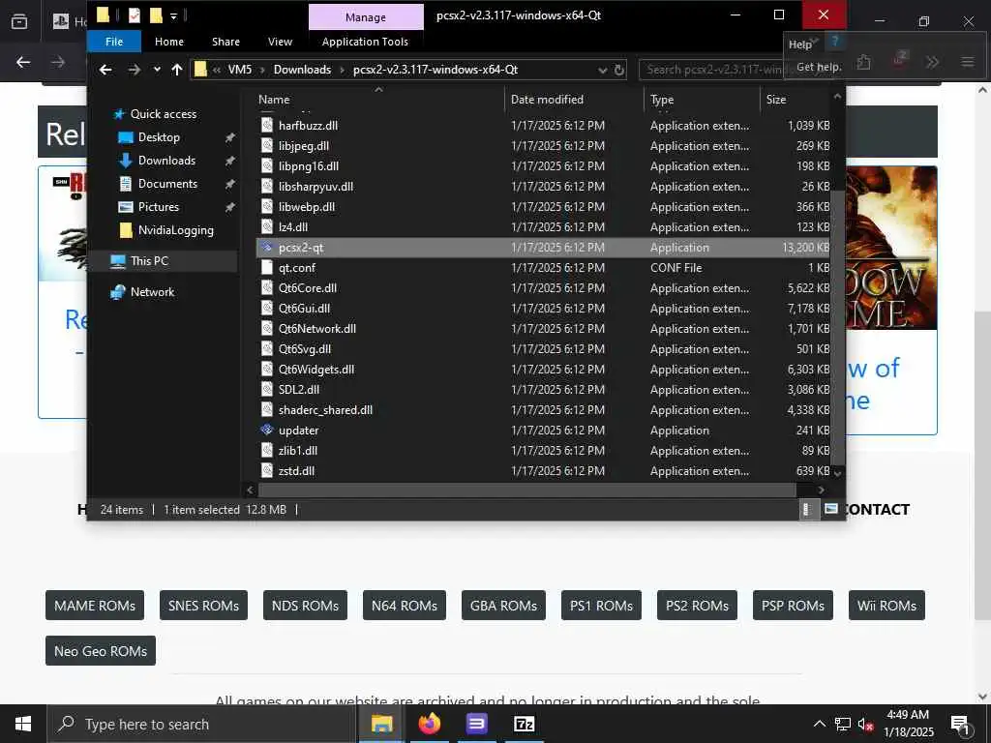The height and width of the screenshot is (743, 991).
Task: Click the SDL2.dll file icon
Action: click(267, 389)
